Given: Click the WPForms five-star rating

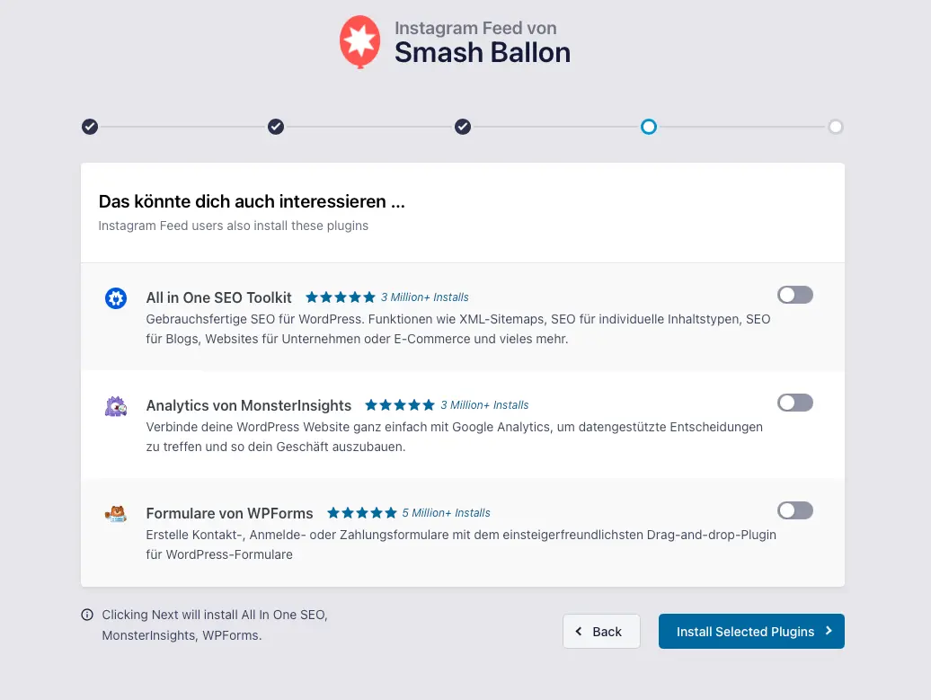Looking at the screenshot, I should coord(362,513).
